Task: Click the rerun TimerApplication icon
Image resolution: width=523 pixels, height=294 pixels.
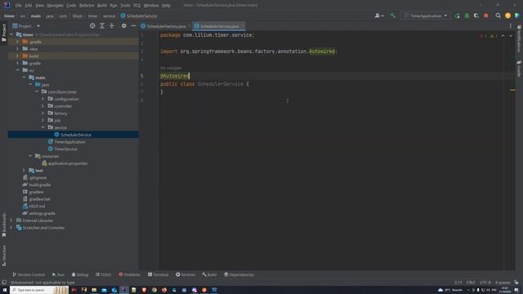Action: click(458, 16)
